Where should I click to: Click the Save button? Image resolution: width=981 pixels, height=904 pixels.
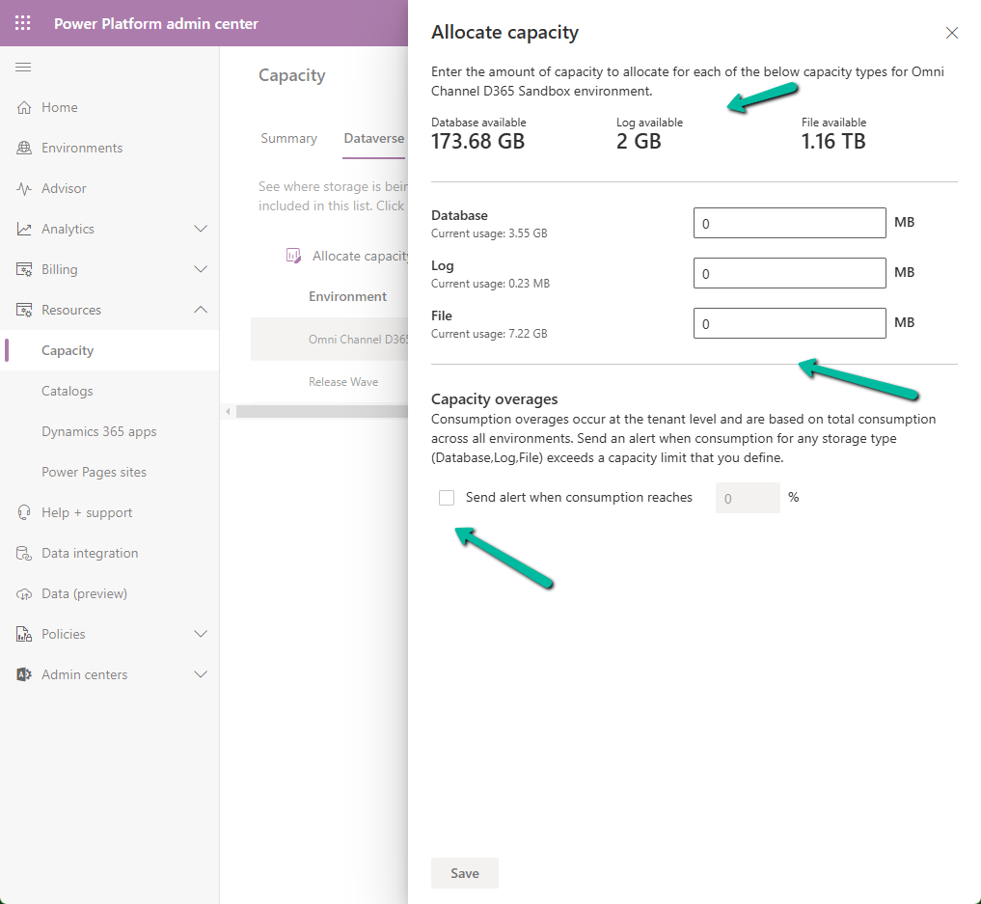[464, 872]
